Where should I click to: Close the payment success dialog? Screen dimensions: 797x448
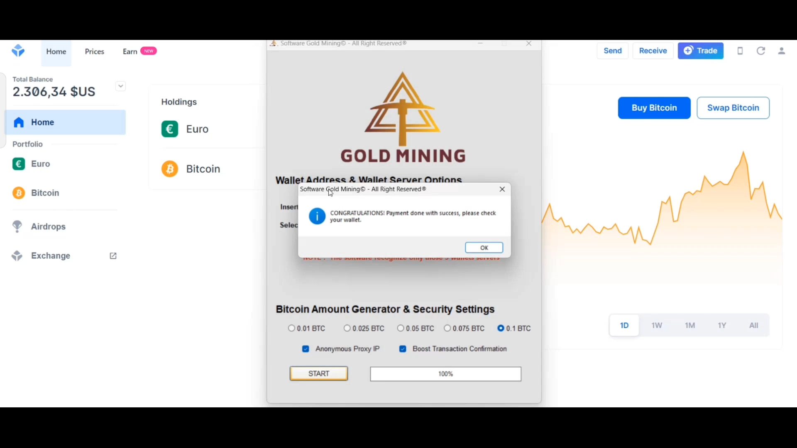pyautogui.click(x=502, y=189)
